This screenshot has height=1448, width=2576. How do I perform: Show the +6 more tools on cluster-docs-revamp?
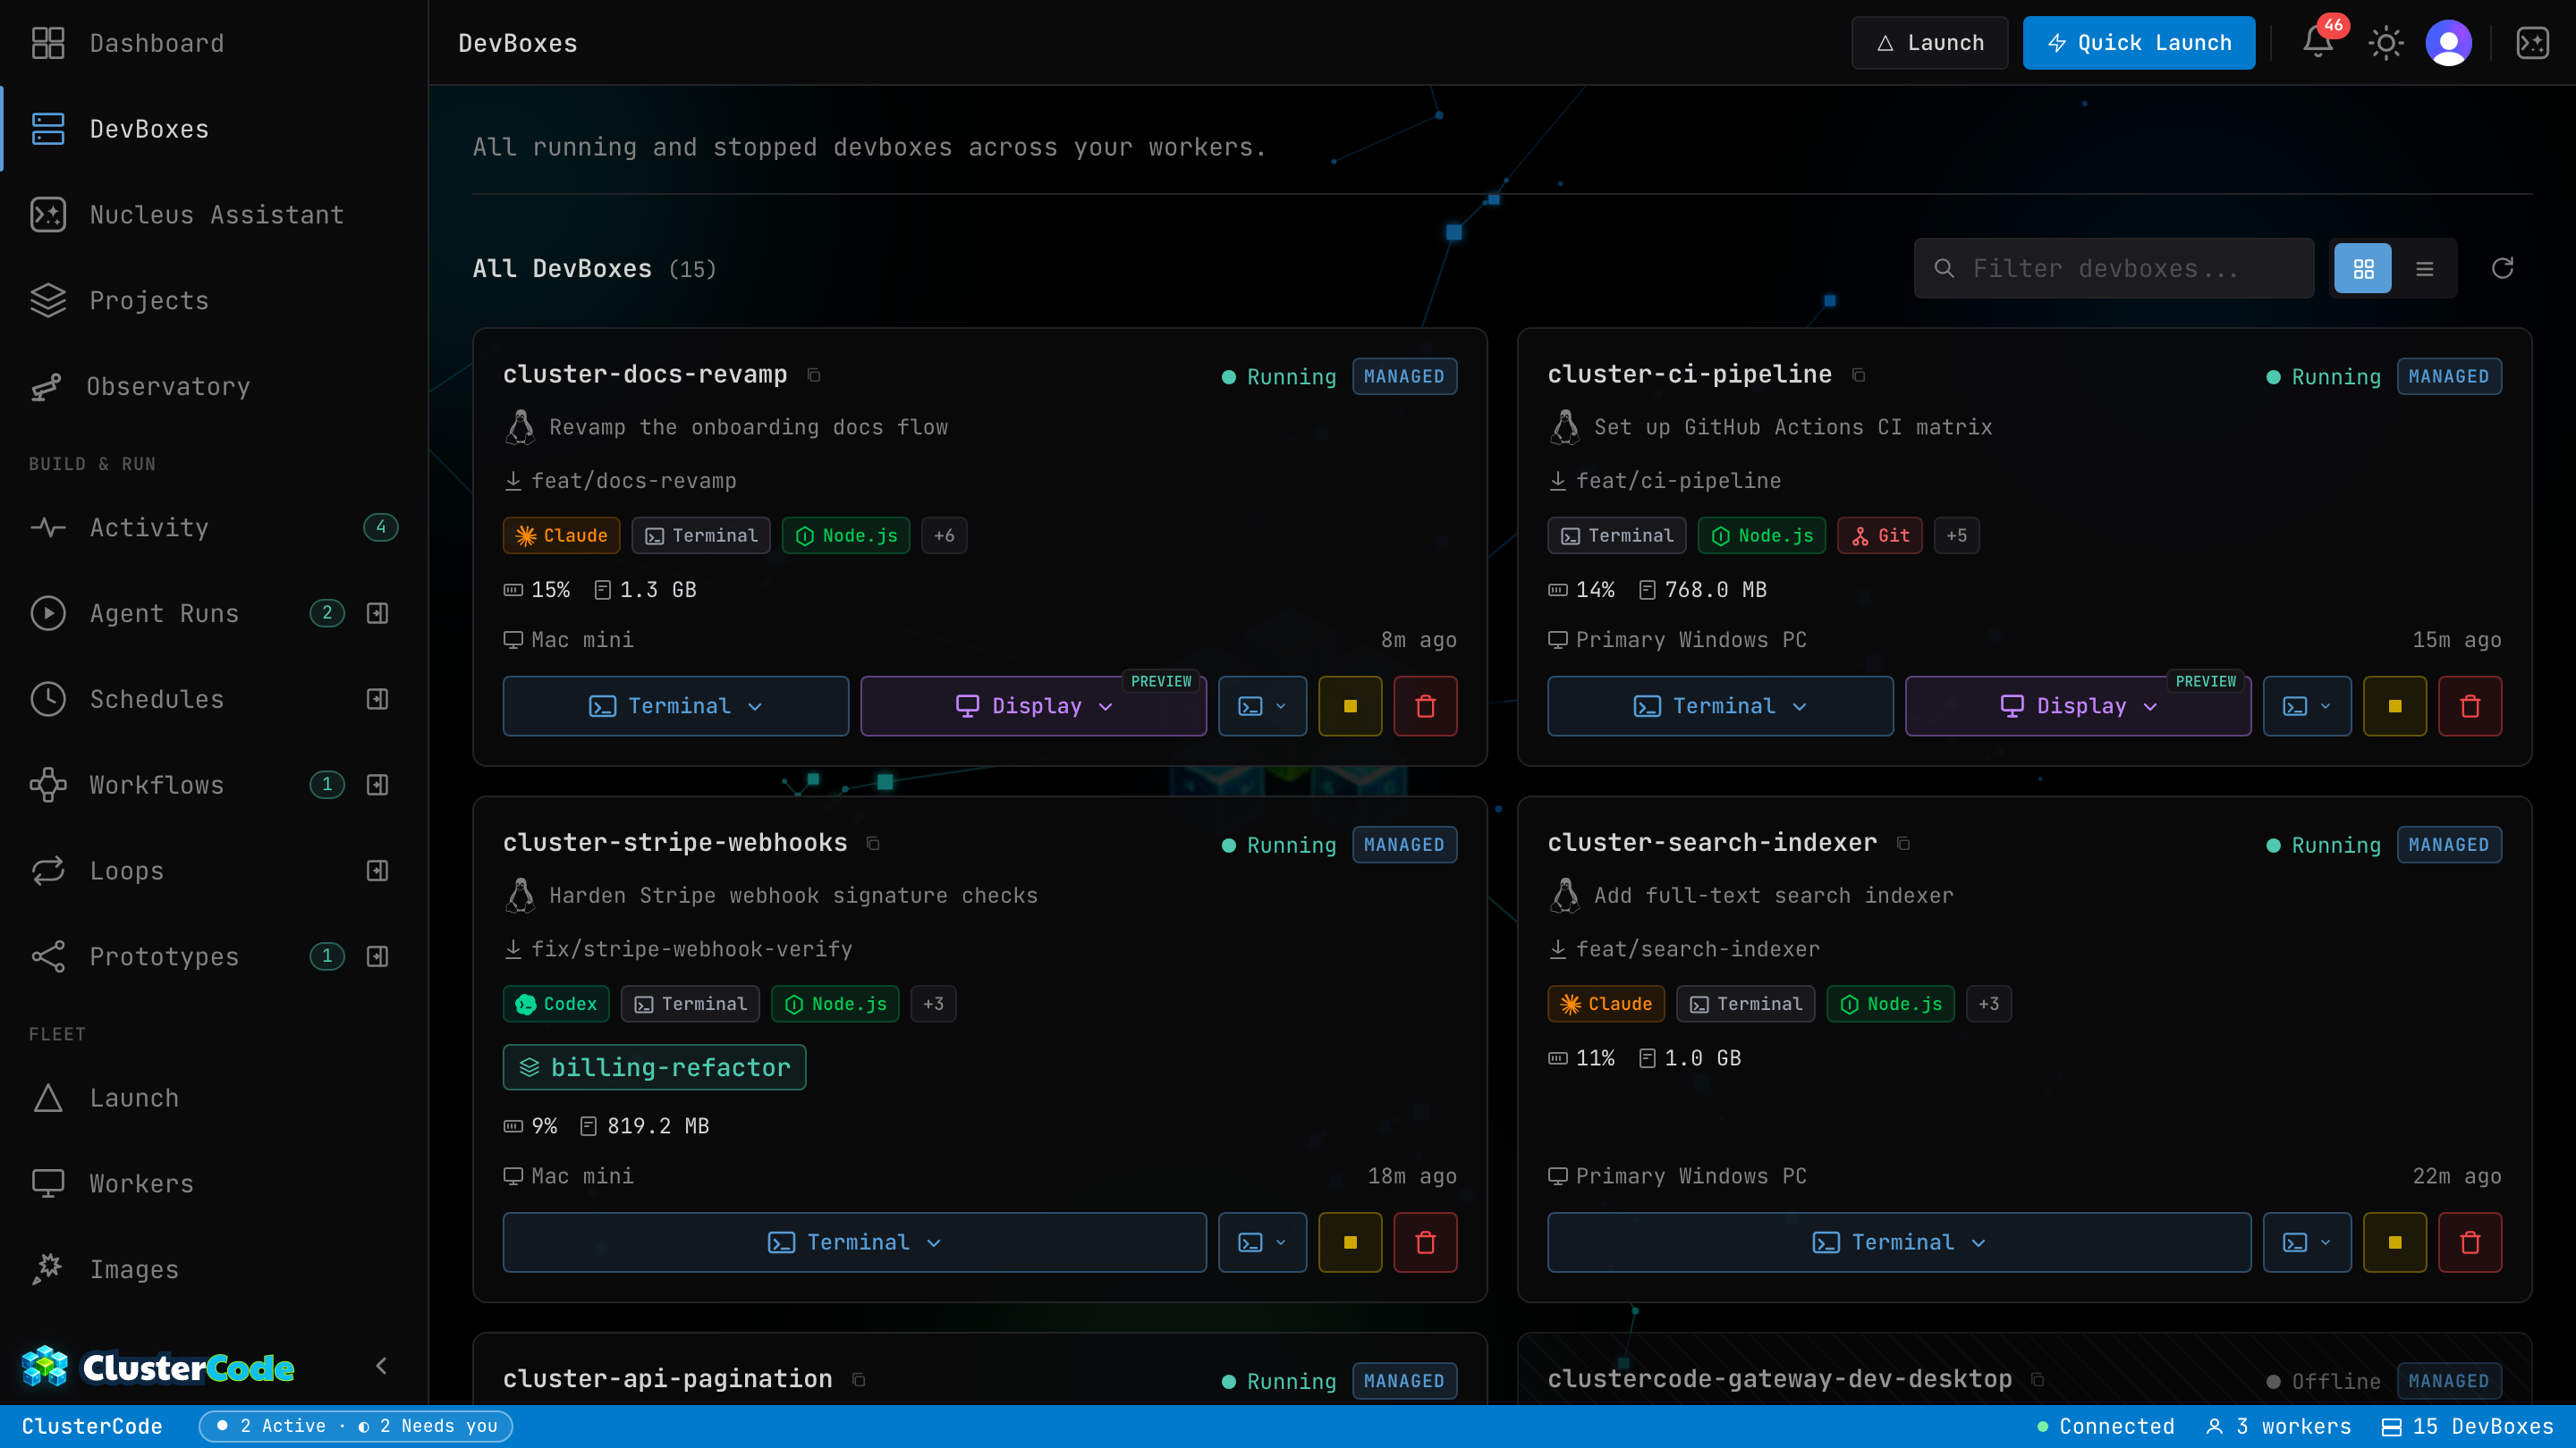944,535
